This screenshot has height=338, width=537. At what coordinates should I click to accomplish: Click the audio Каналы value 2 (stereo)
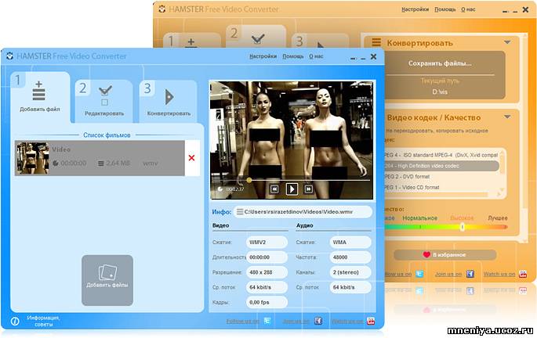350,272
